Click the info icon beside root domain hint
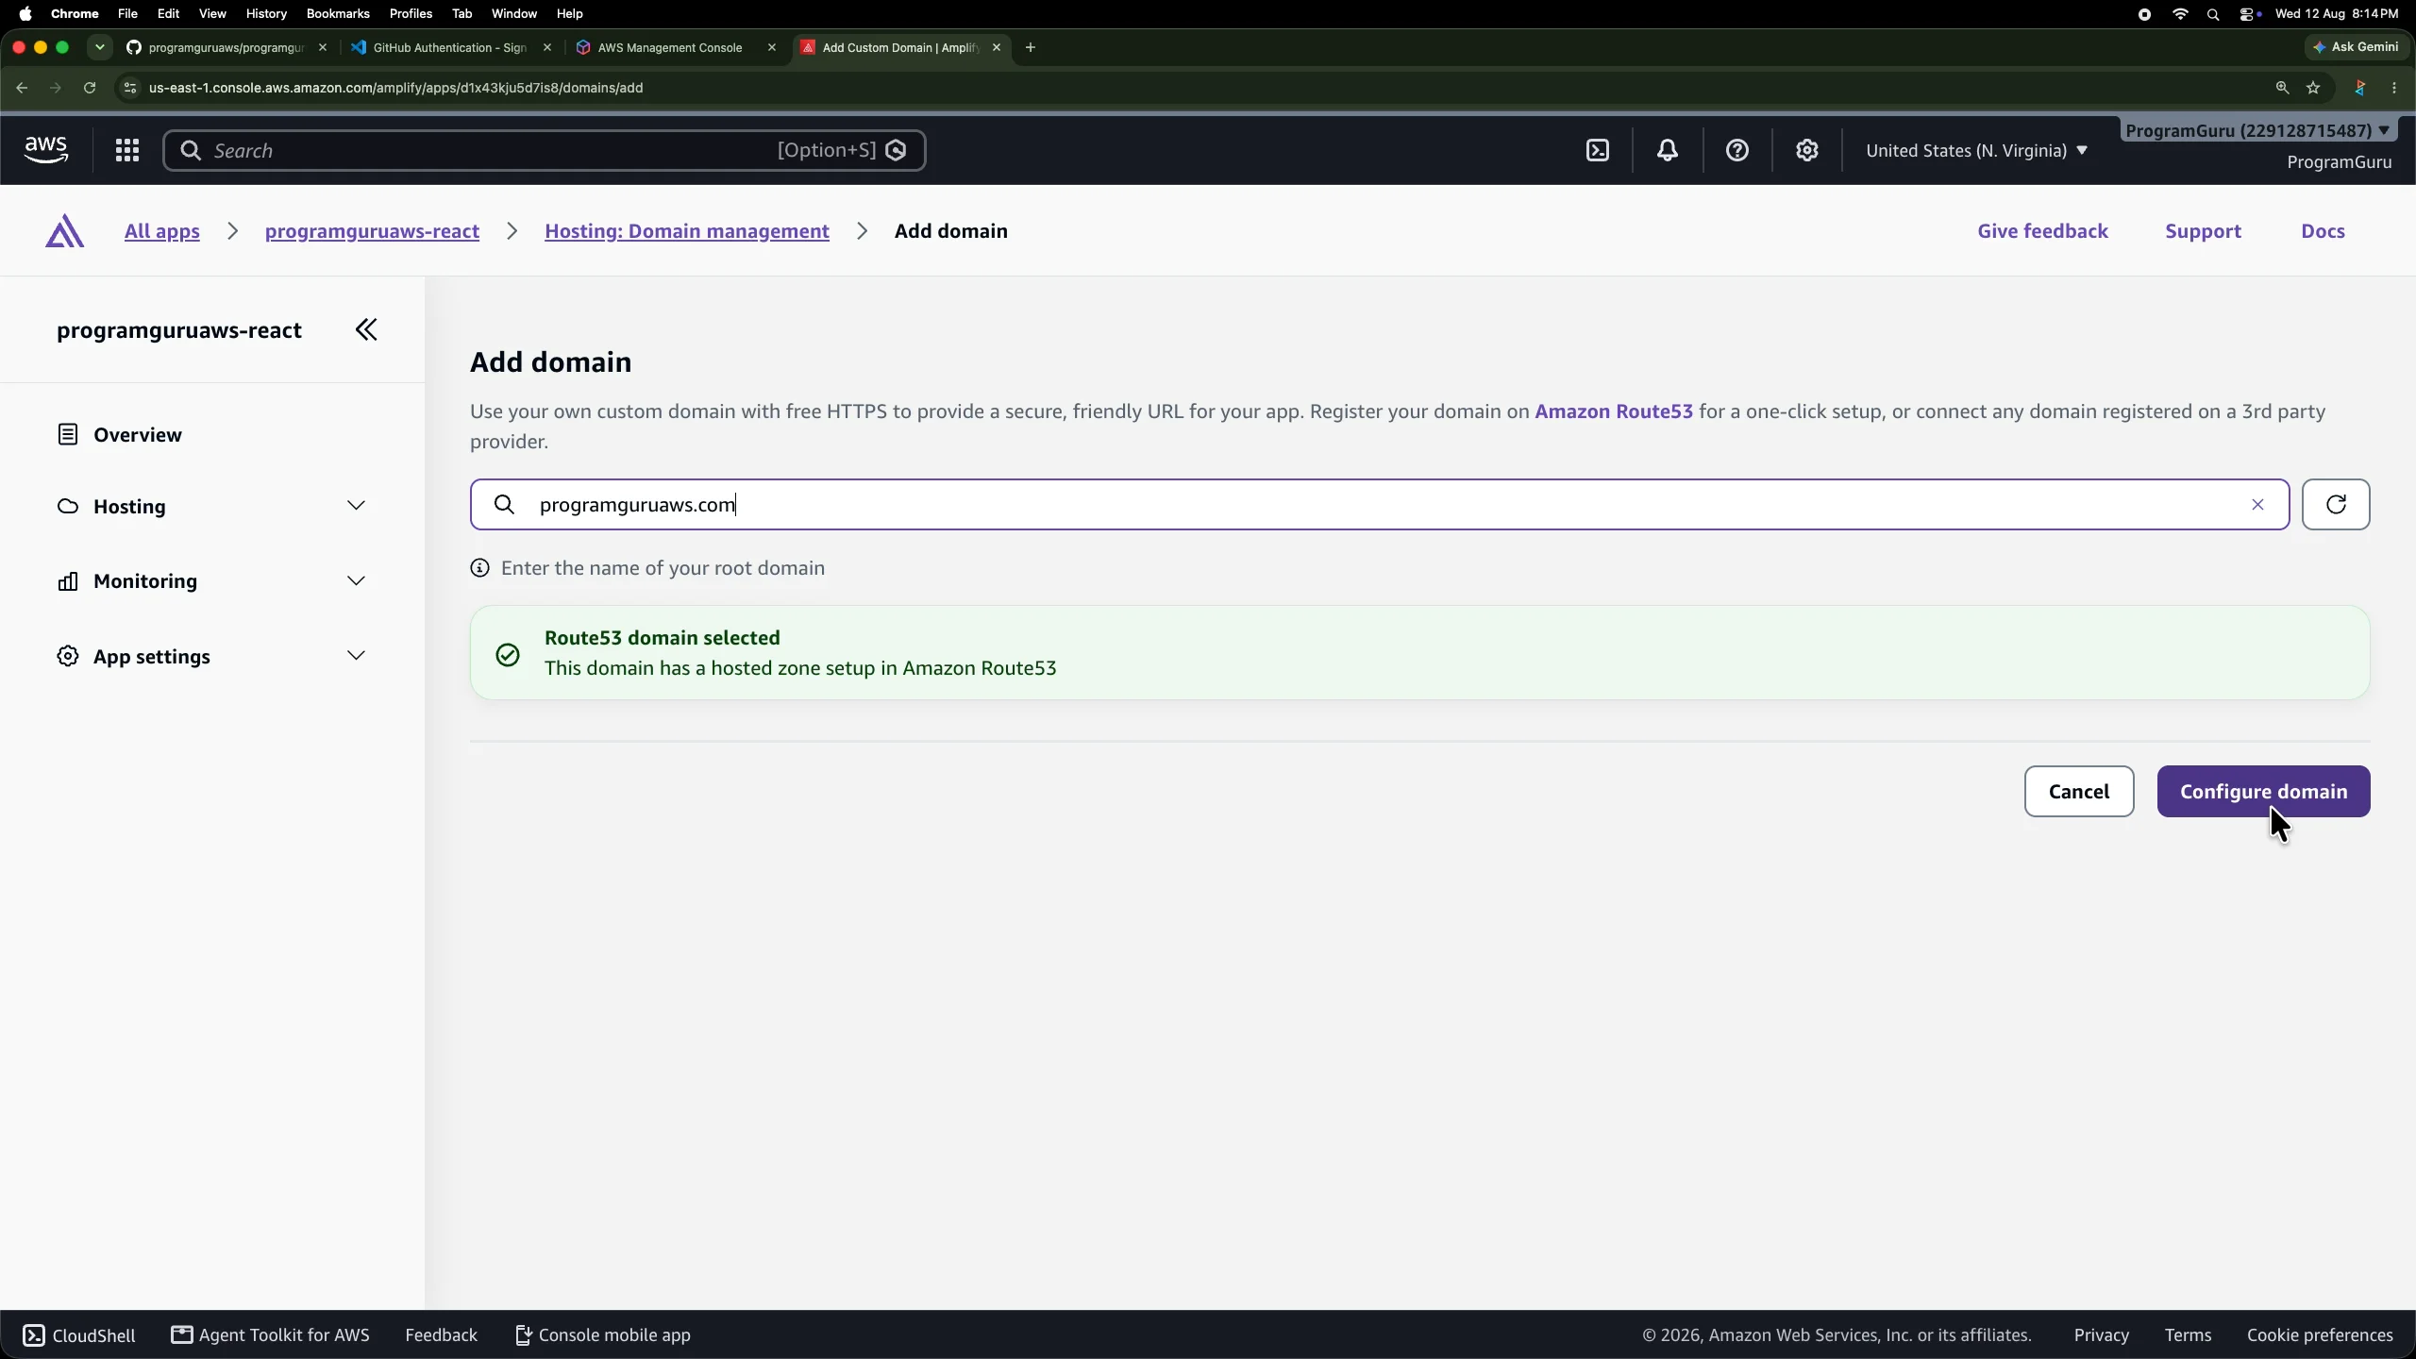2416x1359 pixels. tap(480, 568)
